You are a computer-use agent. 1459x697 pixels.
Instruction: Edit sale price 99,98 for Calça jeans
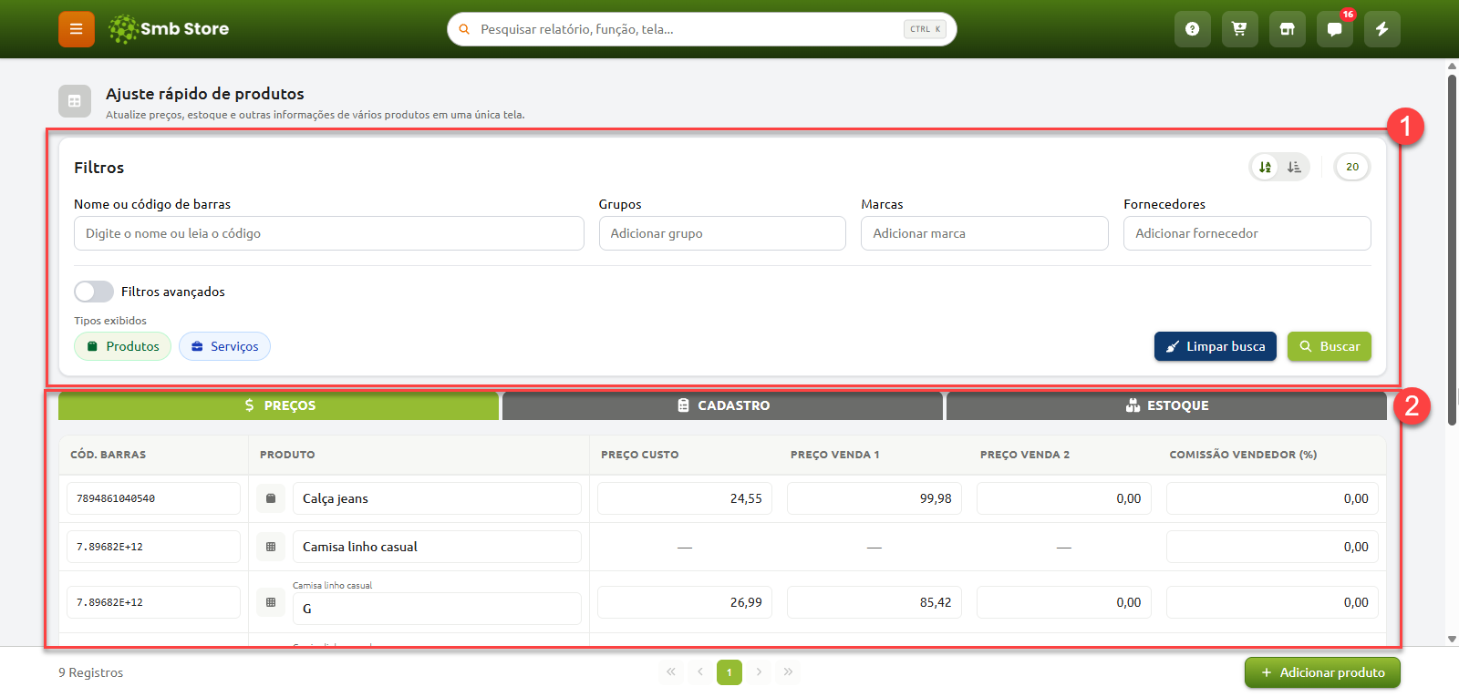pyautogui.click(x=874, y=498)
